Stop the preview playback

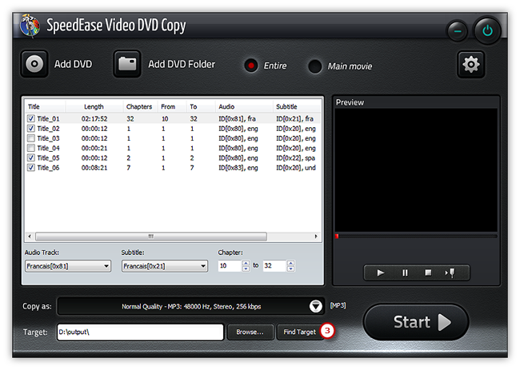click(428, 273)
